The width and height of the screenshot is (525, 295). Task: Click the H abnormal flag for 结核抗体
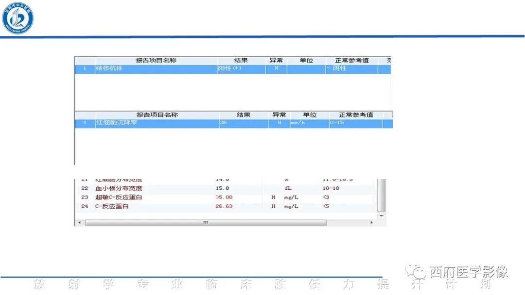pos(276,68)
